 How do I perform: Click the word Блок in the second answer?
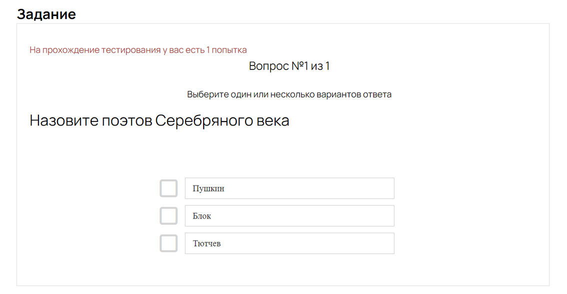click(x=202, y=216)
